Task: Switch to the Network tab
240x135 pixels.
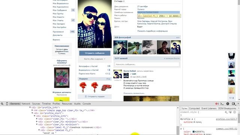Action: [x=26, y=103]
